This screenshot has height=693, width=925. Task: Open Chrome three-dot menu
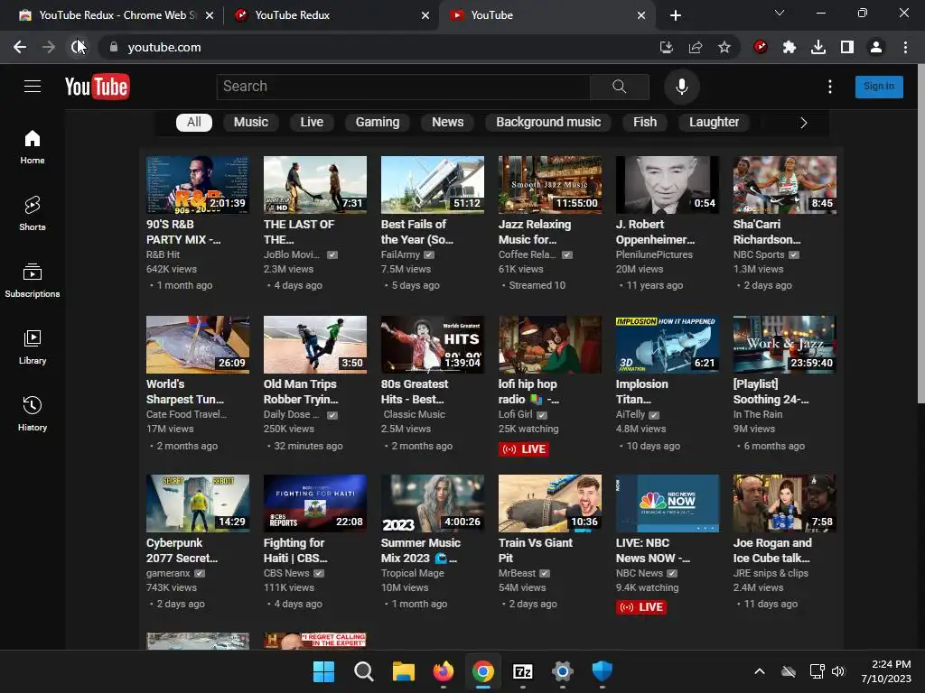click(x=905, y=47)
